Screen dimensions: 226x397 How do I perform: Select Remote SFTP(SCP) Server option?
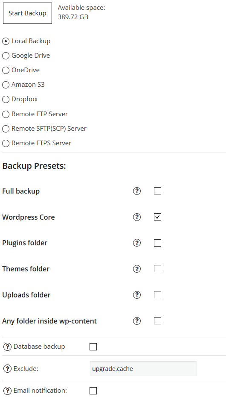pos(6,129)
